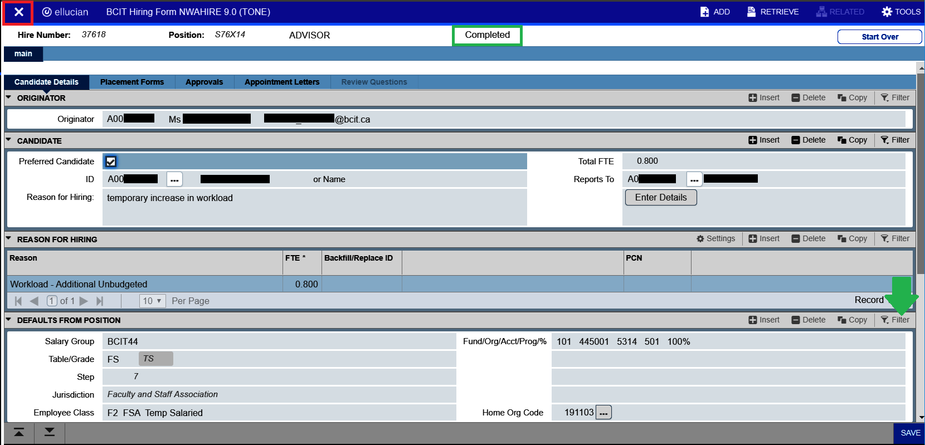Delete record in DEFAULTS FROM POSITION
This screenshot has width=925, height=445.
coord(809,320)
